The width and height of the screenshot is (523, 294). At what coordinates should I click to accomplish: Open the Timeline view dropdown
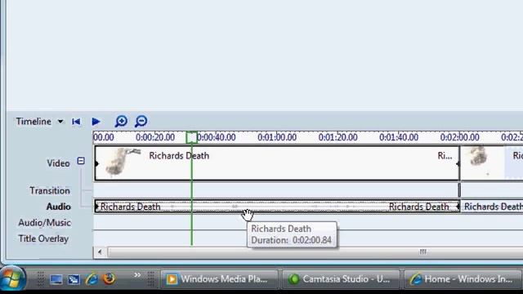pos(60,122)
